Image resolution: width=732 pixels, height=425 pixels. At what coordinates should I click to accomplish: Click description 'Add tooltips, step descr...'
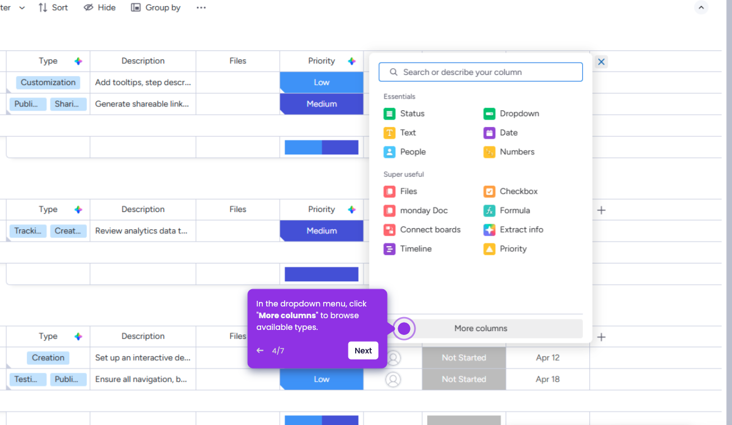tap(143, 83)
